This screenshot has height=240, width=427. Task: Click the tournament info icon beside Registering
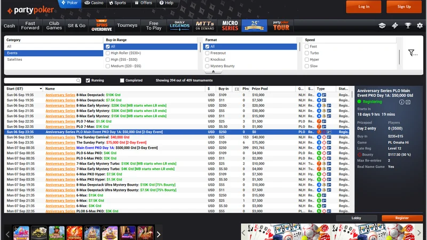pyautogui.click(x=402, y=102)
